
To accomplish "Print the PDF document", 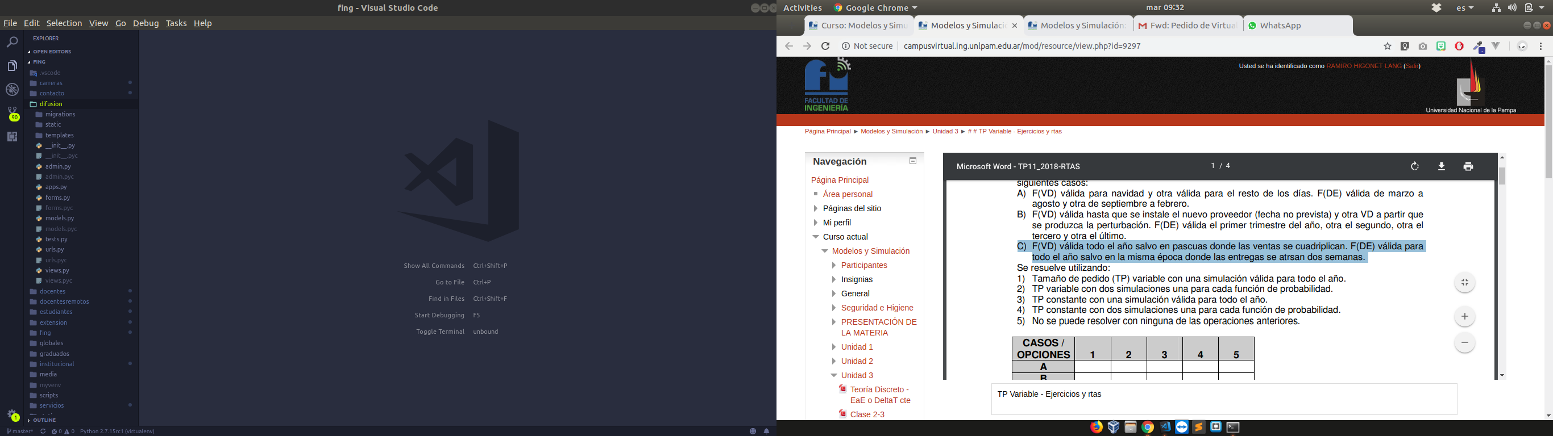I will point(1468,166).
